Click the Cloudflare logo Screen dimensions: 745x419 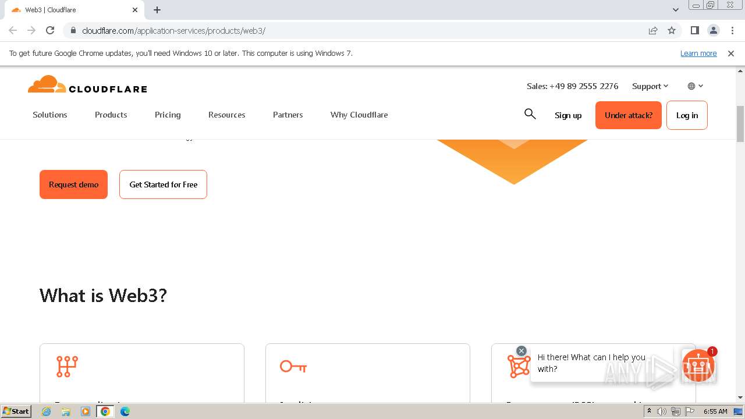click(87, 84)
